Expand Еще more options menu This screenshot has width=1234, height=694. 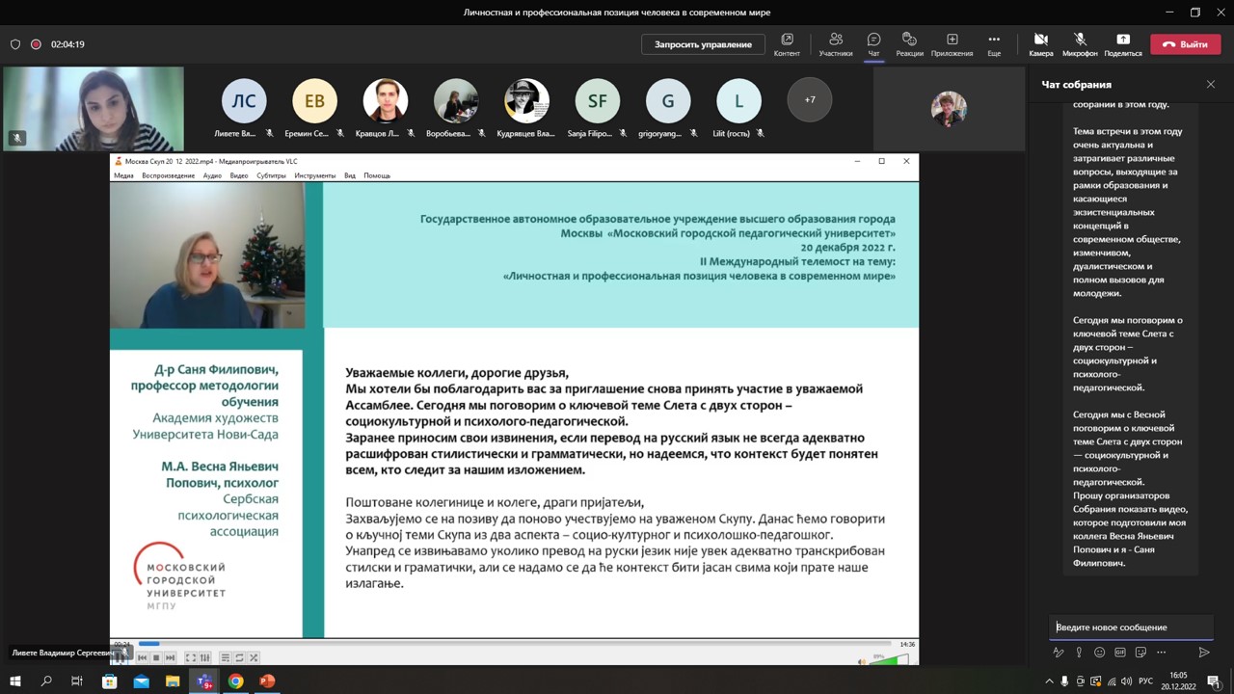click(994, 43)
